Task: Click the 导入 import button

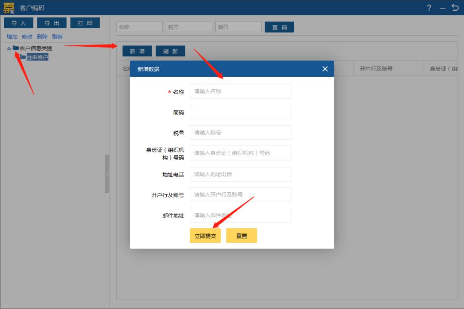Action: (x=18, y=23)
